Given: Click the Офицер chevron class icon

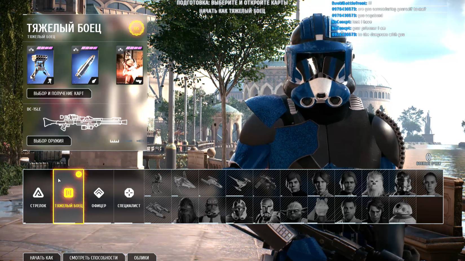Looking at the screenshot, I should click(99, 193).
